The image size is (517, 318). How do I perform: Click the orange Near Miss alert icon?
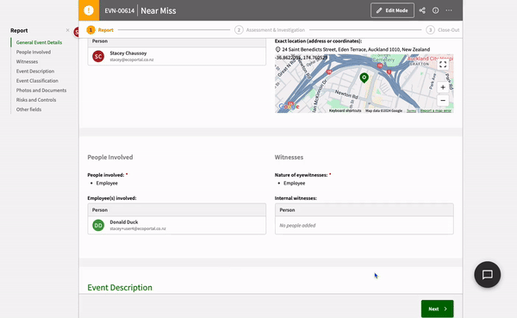tap(89, 10)
